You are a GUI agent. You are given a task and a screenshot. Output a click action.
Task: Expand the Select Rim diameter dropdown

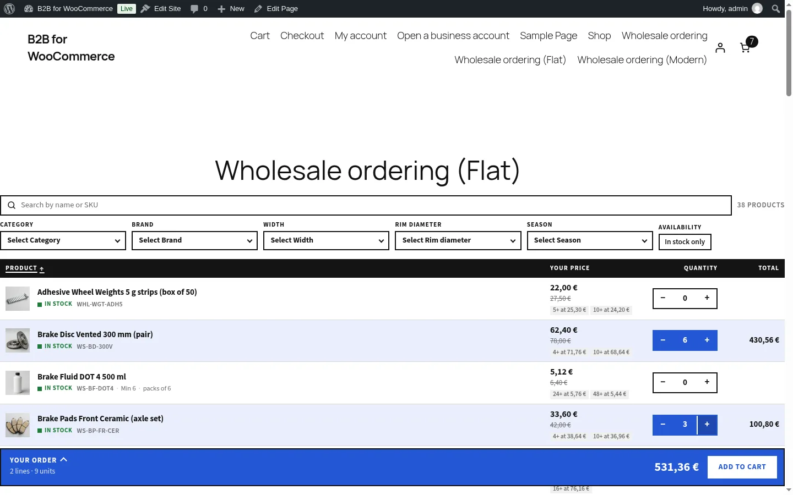[458, 240]
